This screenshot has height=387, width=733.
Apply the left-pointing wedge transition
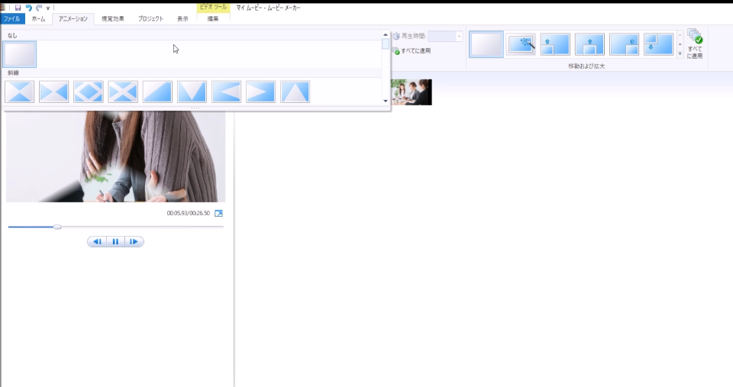[226, 92]
